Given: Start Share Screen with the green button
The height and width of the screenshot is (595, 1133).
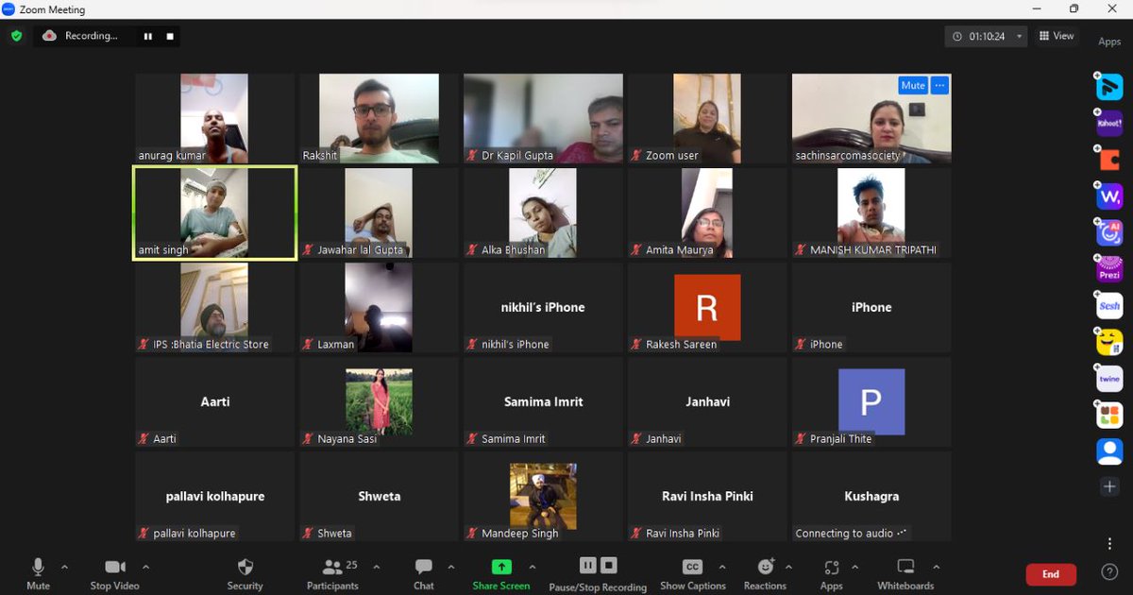Looking at the screenshot, I should coord(501,573).
